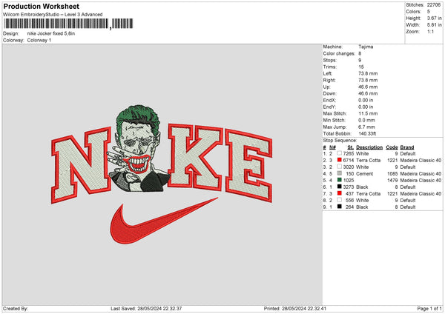Click the embroidered letter E

click(248, 166)
